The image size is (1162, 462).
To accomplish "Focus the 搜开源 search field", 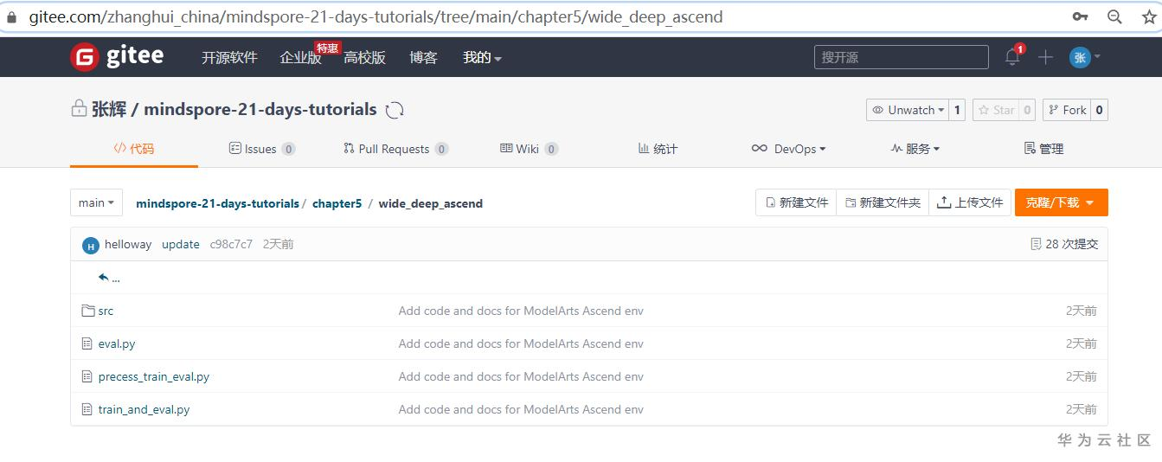I will click(901, 57).
